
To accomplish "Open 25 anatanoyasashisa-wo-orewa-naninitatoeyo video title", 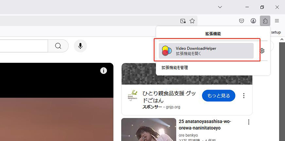I will [x=205, y=125].
